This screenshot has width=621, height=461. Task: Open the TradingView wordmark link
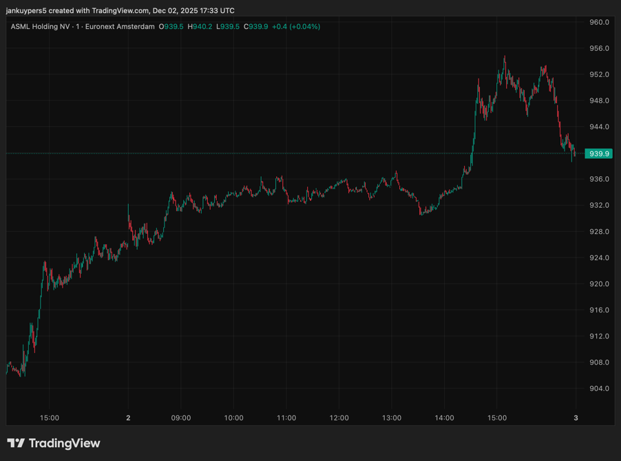[x=64, y=443]
